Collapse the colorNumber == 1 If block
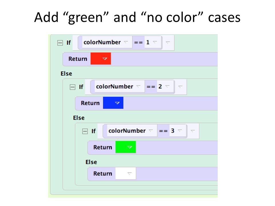 coord(60,43)
